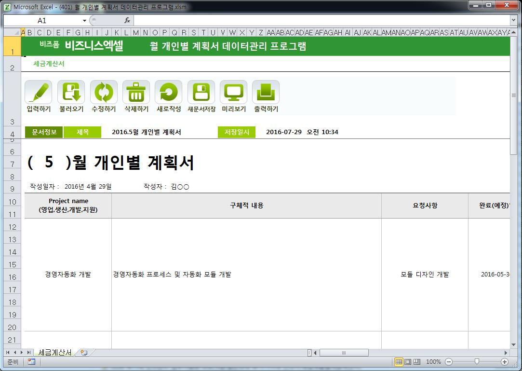This screenshot has height=371, width=522.
Task: Click the 출력하기 printer icon
Action: point(266,92)
